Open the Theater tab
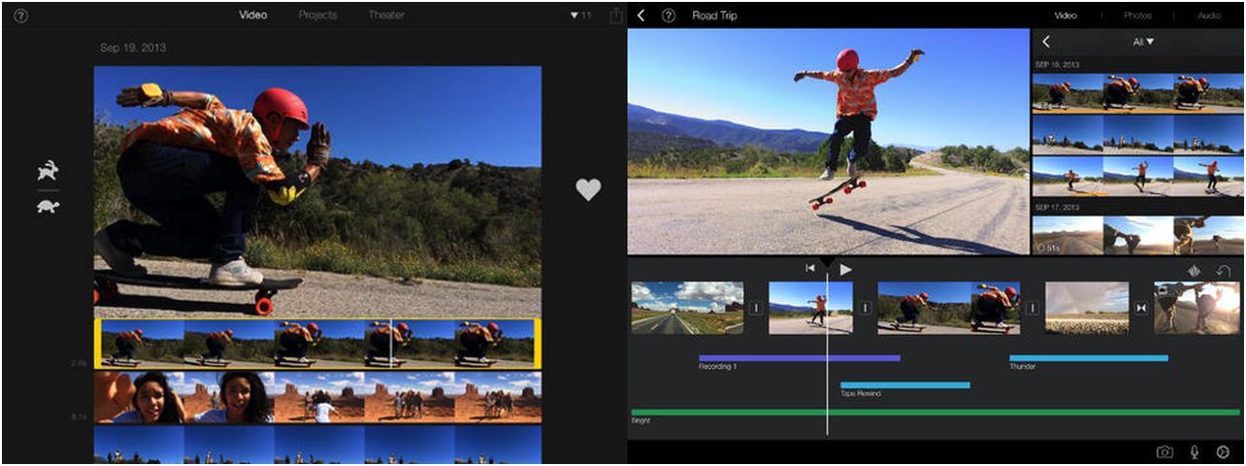This screenshot has width=1246, height=466. click(386, 16)
